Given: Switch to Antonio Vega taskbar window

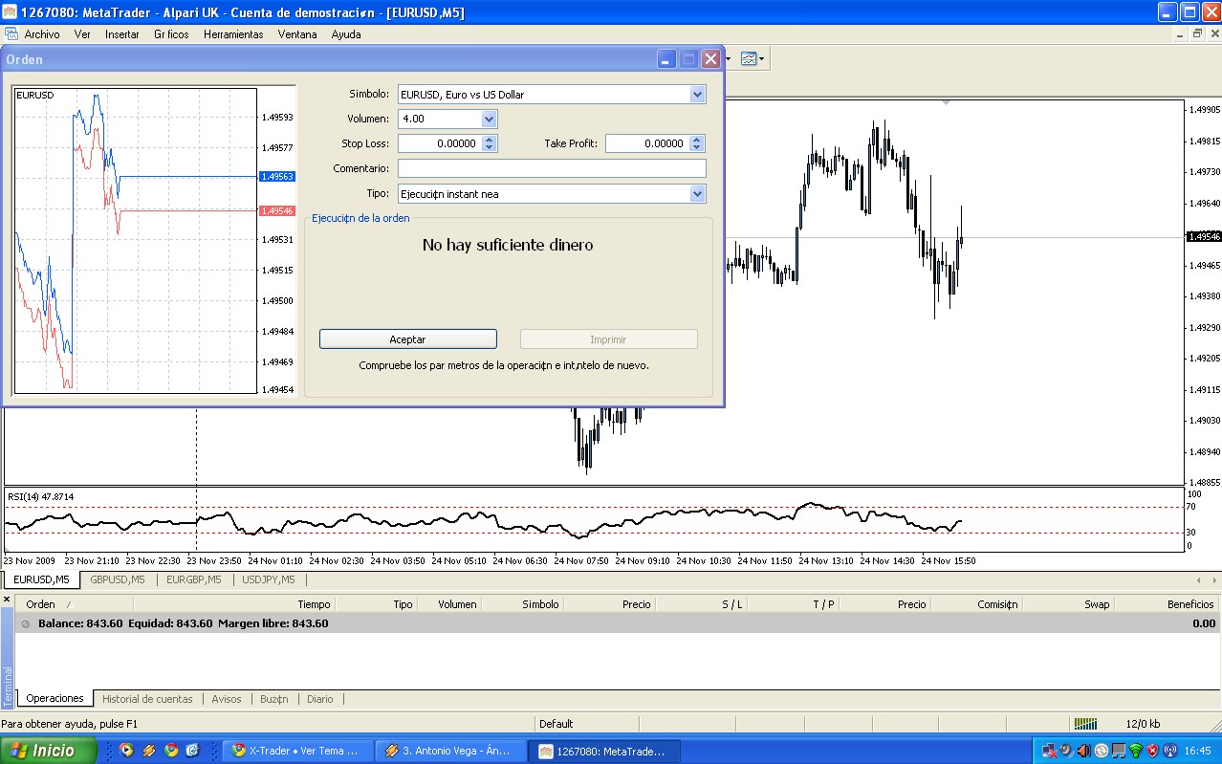Looking at the screenshot, I should [449, 751].
